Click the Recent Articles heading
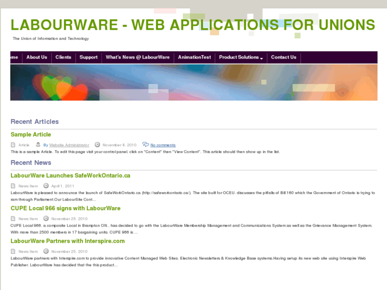 click(x=35, y=122)
